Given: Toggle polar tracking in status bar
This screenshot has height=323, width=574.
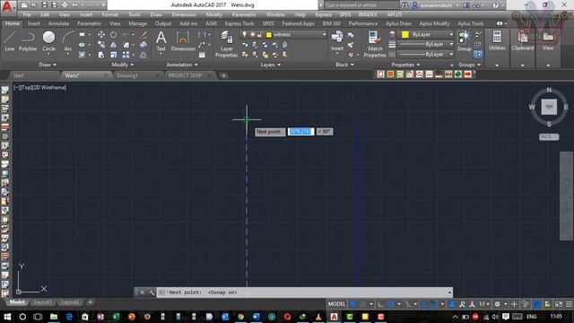Looking at the screenshot, I should [391, 304].
